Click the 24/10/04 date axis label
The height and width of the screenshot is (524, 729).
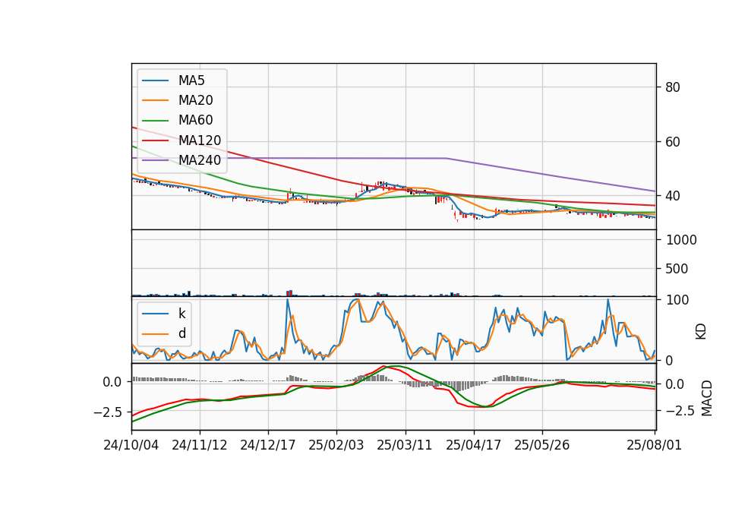click(x=131, y=445)
